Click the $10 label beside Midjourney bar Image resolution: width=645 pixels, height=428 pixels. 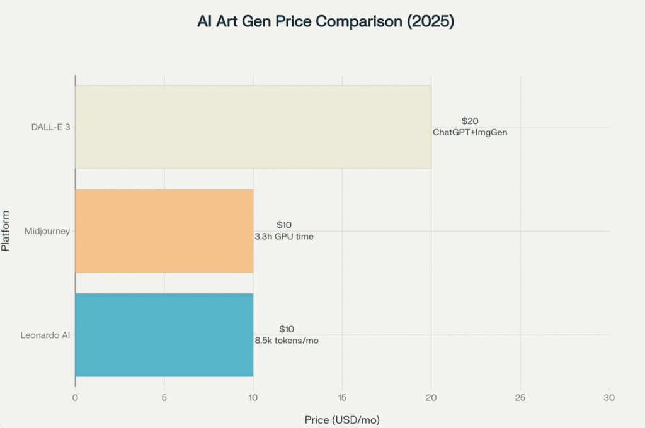click(284, 225)
